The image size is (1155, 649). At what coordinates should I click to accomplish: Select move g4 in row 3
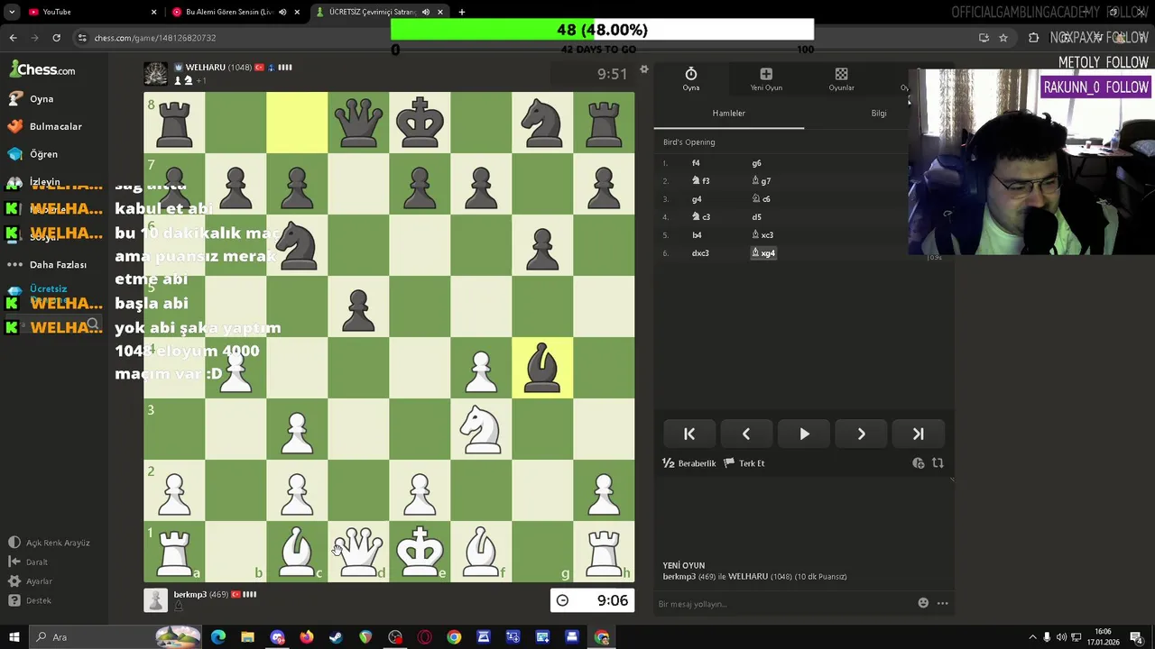pos(697,199)
